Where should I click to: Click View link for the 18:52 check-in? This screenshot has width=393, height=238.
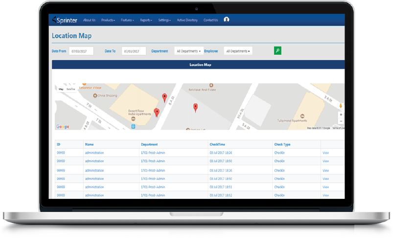[325, 195]
